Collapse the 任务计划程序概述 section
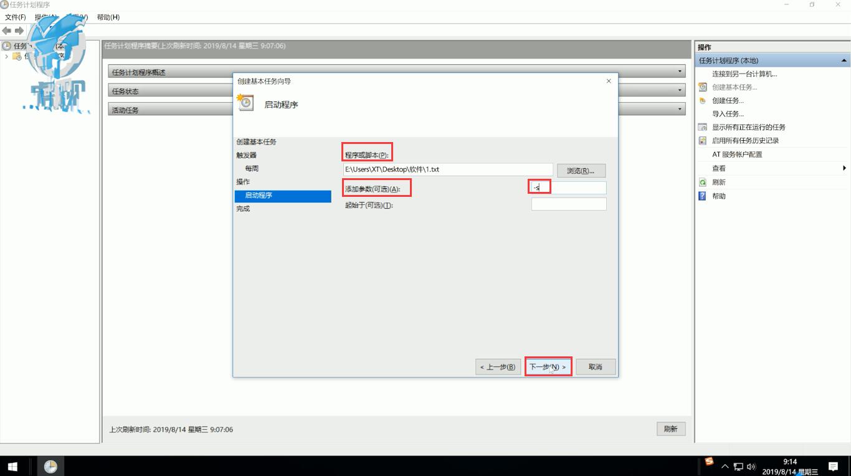Viewport: 851px width, 476px height. coord(680,72)
